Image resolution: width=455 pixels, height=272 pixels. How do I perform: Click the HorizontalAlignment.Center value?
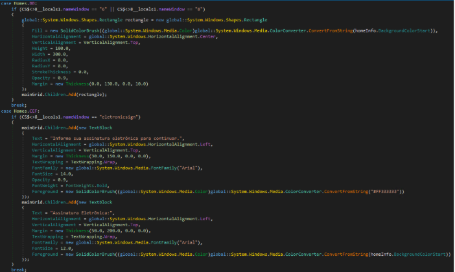tap(155, 36)
